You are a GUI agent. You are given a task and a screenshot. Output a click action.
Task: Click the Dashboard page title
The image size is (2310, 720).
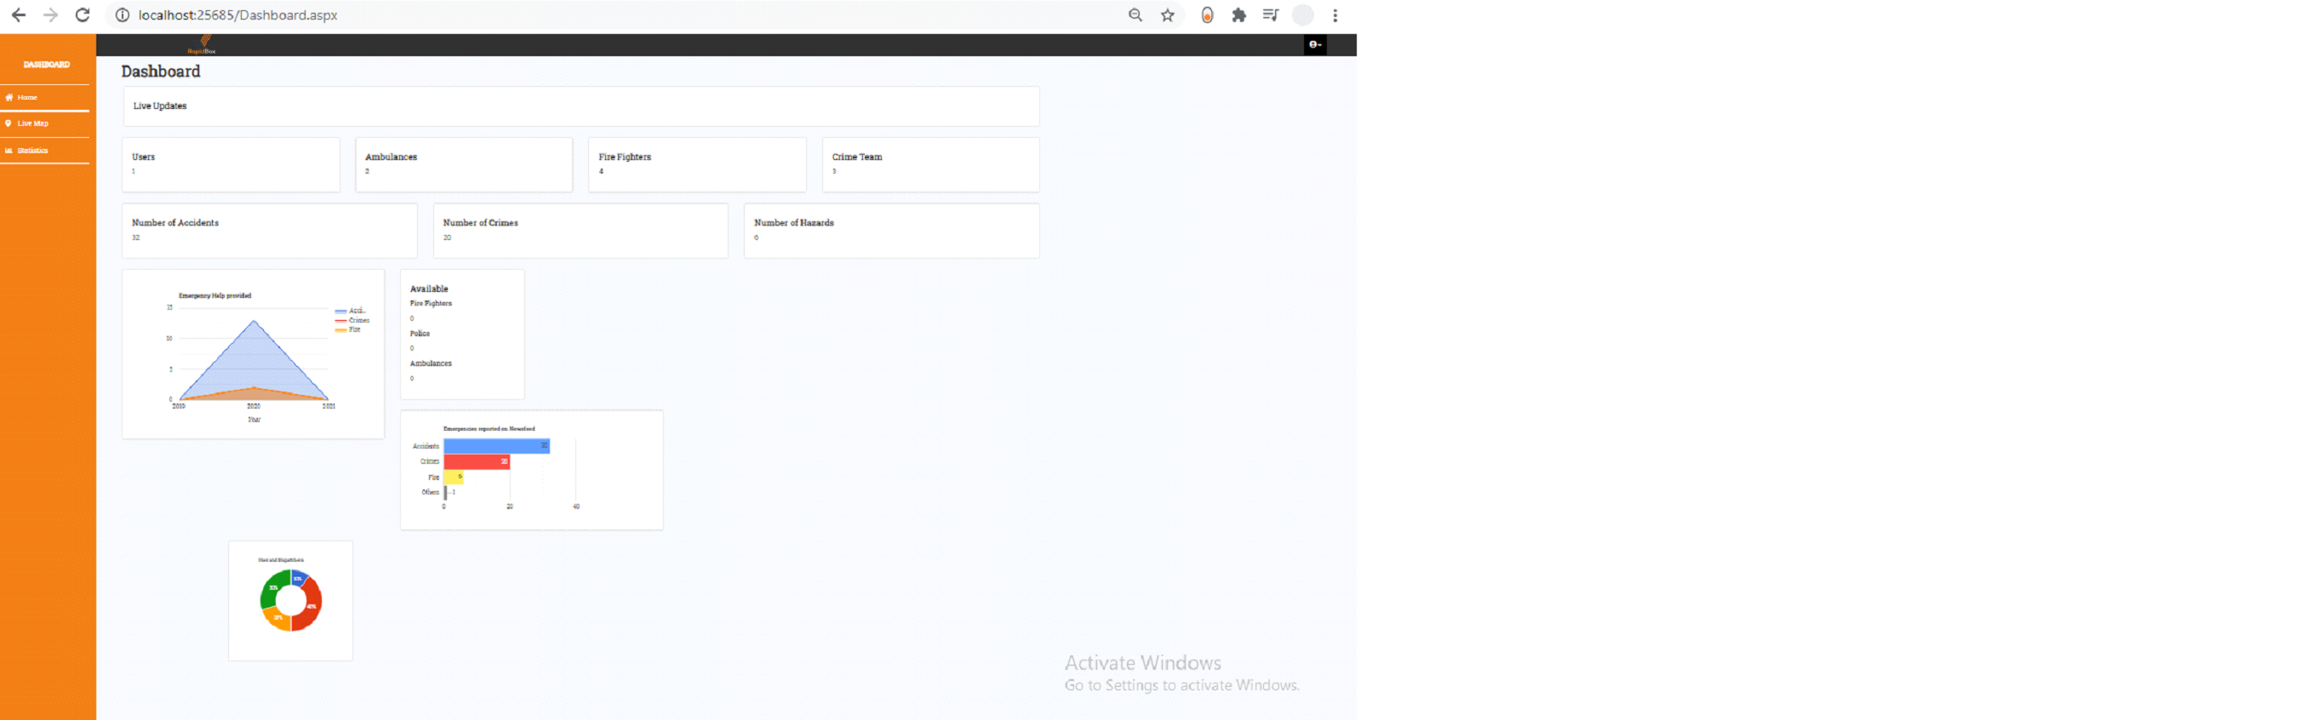(x=161, y=71)
